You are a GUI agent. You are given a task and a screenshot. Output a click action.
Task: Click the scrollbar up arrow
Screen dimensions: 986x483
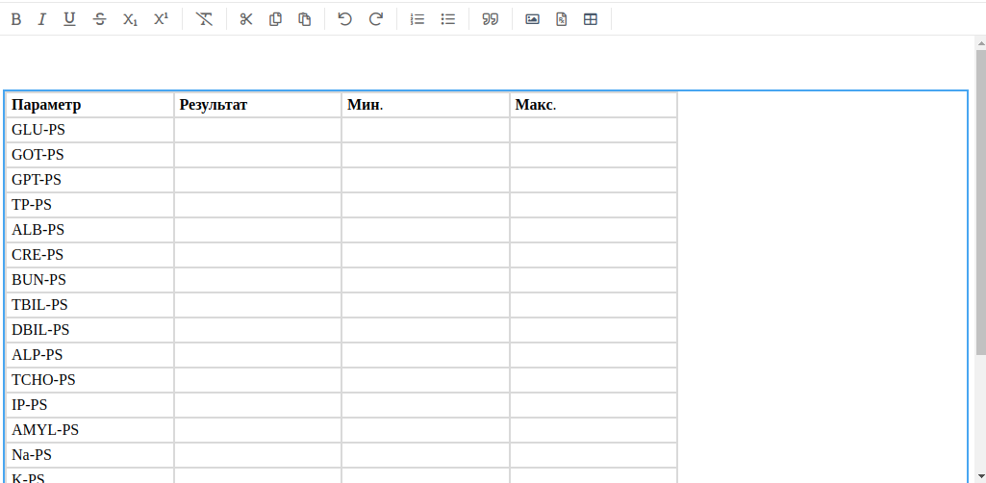(980, 43)
